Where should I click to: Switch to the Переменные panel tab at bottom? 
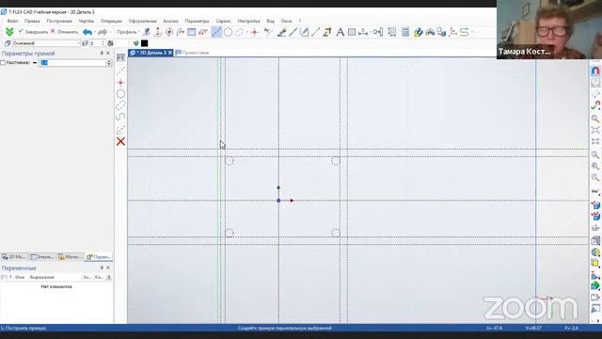tap(99, 257)
